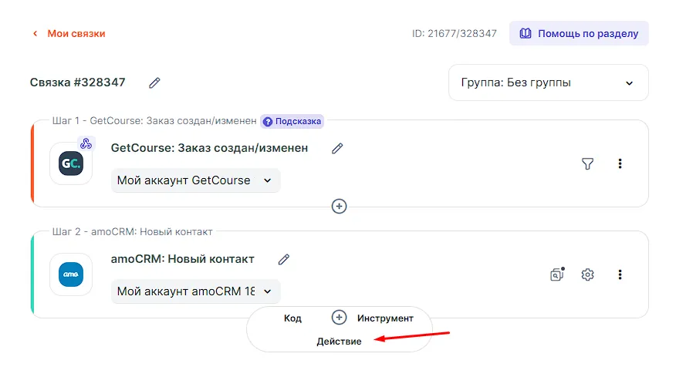
Task: Open three-dot menu for GetCourse step
Action: click(x=620, y=163)
